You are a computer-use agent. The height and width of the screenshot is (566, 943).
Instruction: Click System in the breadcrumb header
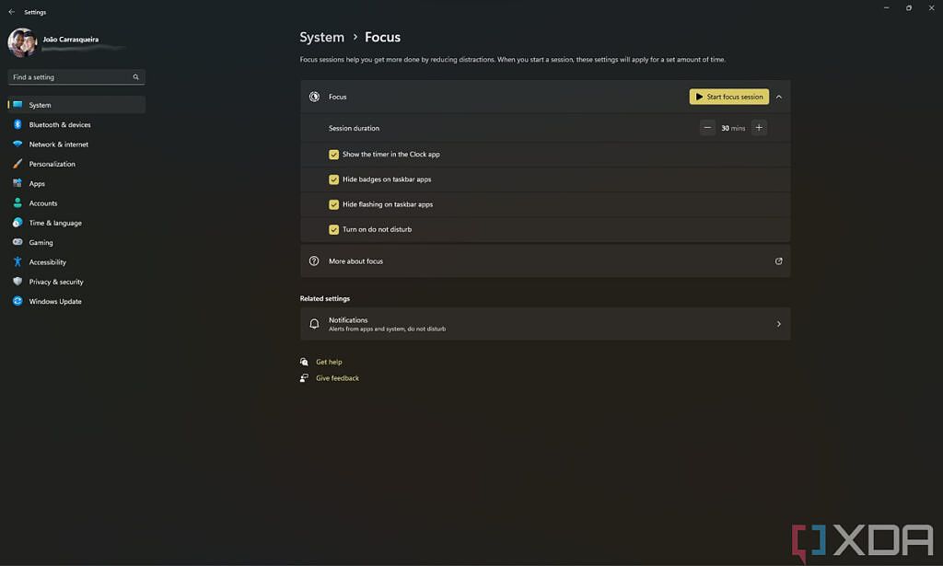point(321,37)
